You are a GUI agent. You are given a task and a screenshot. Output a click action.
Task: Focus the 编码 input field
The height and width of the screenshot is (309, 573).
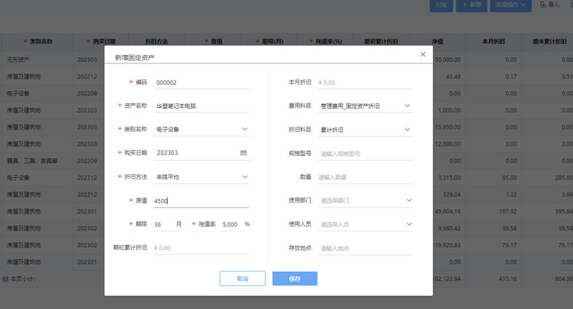[201, 82]
